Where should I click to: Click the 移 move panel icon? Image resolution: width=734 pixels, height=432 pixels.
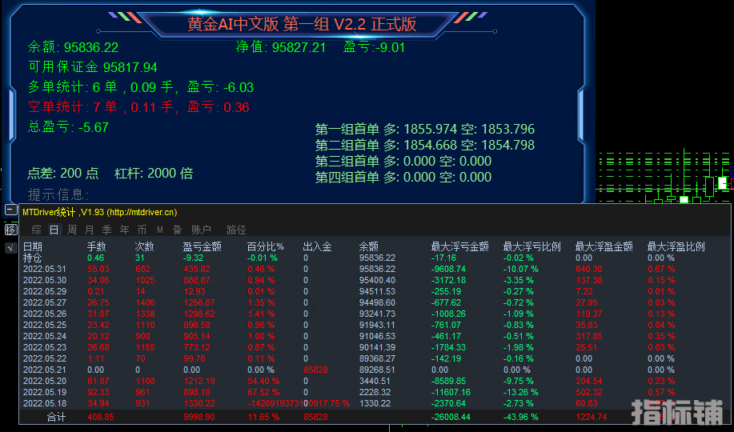(x=10, y=230)
